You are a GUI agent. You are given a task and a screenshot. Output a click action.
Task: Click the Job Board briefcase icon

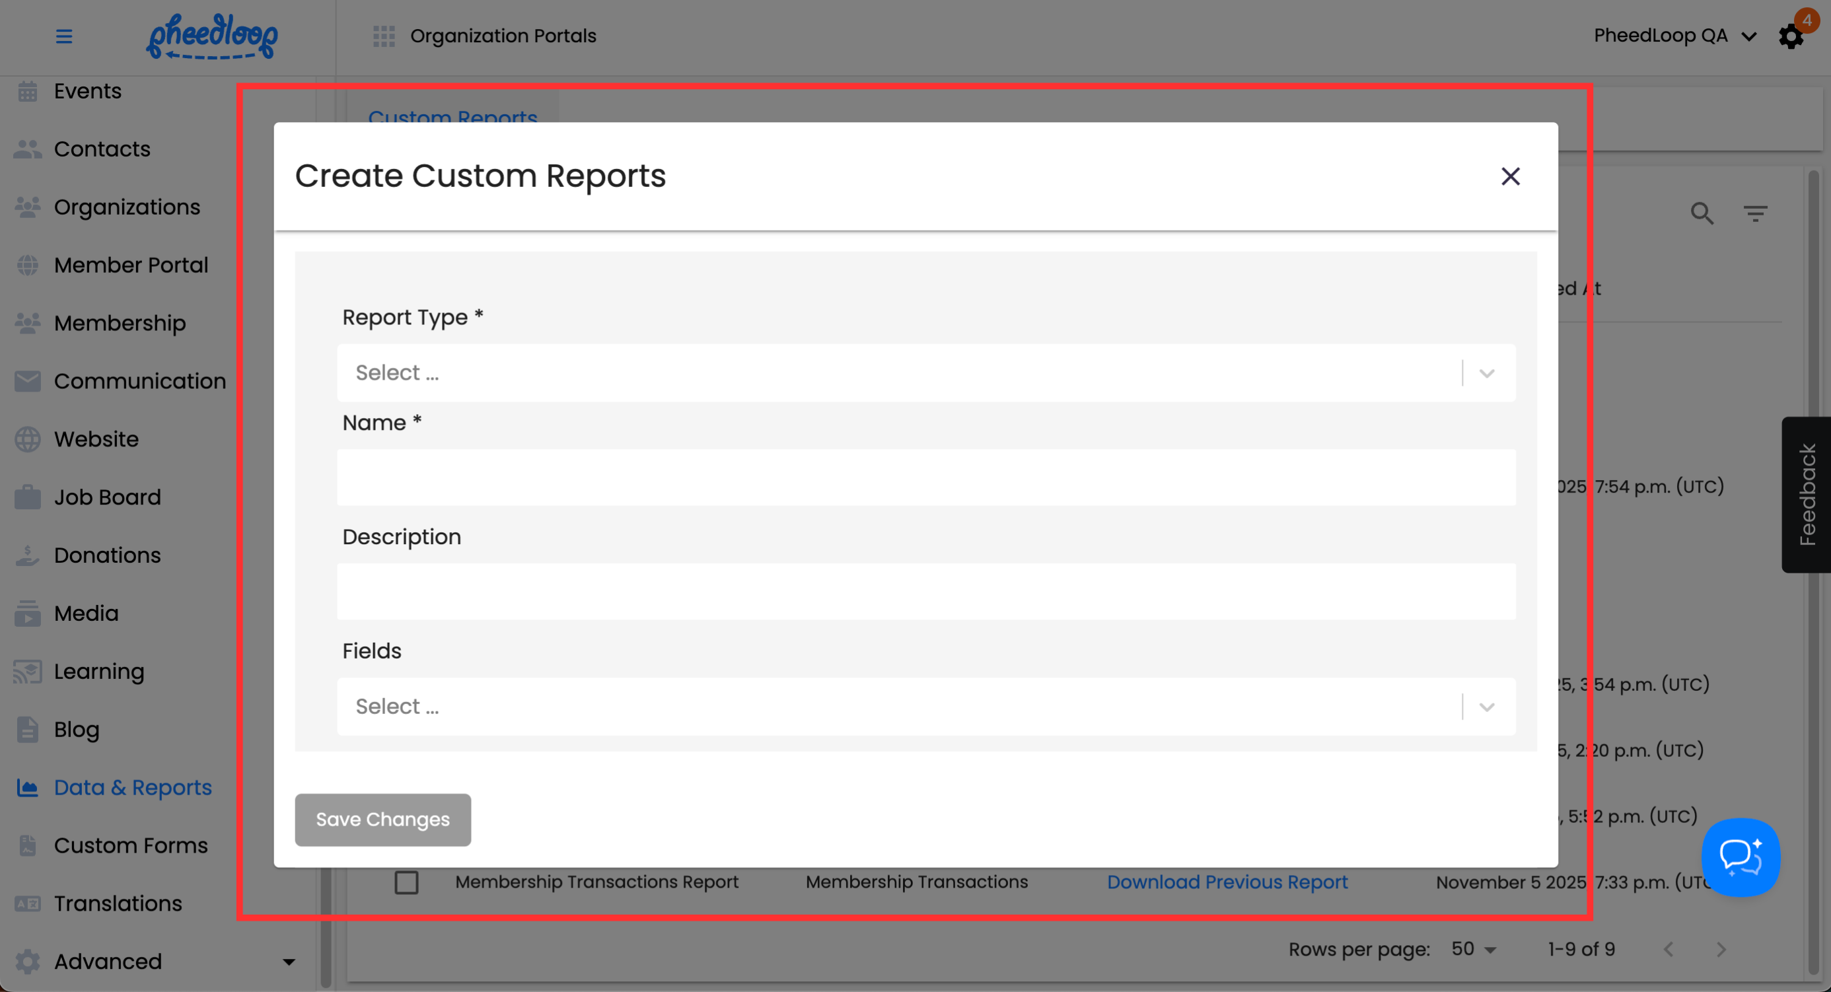pyautogui.click(x=28, y=497)
